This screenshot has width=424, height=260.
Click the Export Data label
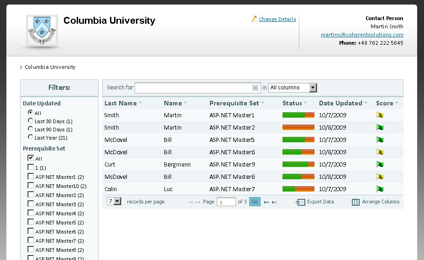pyautogui.click(x=320, y=202)
